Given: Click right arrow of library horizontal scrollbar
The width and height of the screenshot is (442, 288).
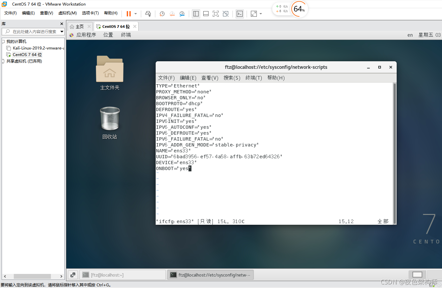Looking at the screenshot, I should pos(61,277).
